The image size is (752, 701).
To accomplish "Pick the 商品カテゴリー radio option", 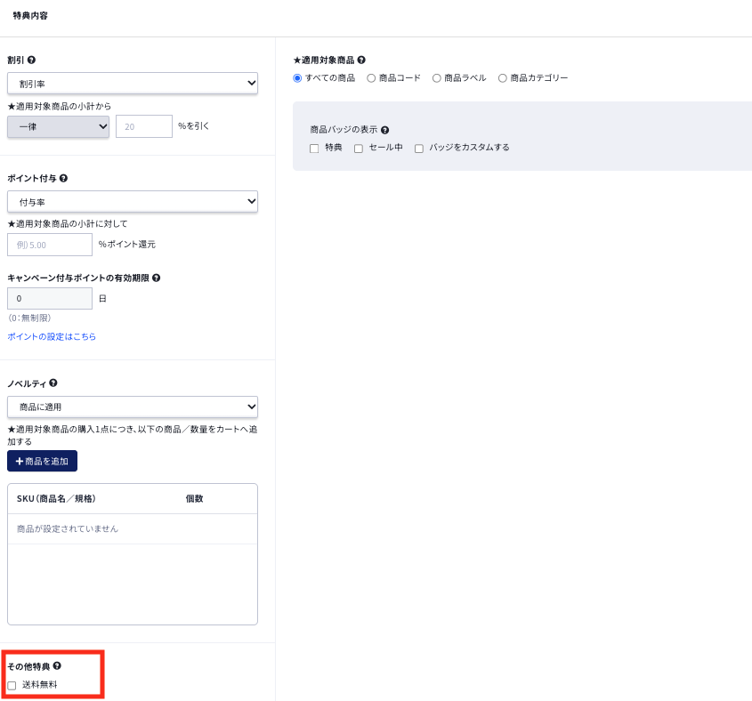I will [502, 78].
